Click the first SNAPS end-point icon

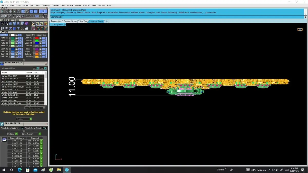pyautogui.click(x=2, y=11)
